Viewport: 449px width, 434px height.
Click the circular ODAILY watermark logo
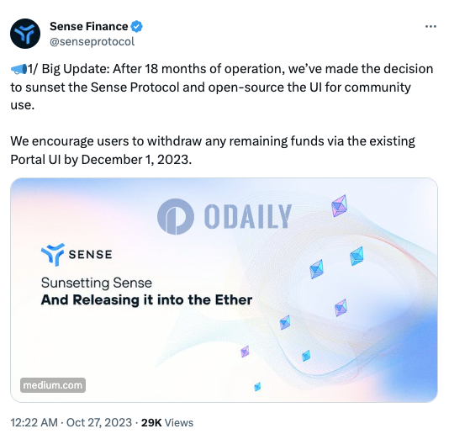point(176,216)
